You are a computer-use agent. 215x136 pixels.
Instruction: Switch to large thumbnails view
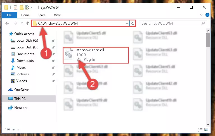point(206,130)
